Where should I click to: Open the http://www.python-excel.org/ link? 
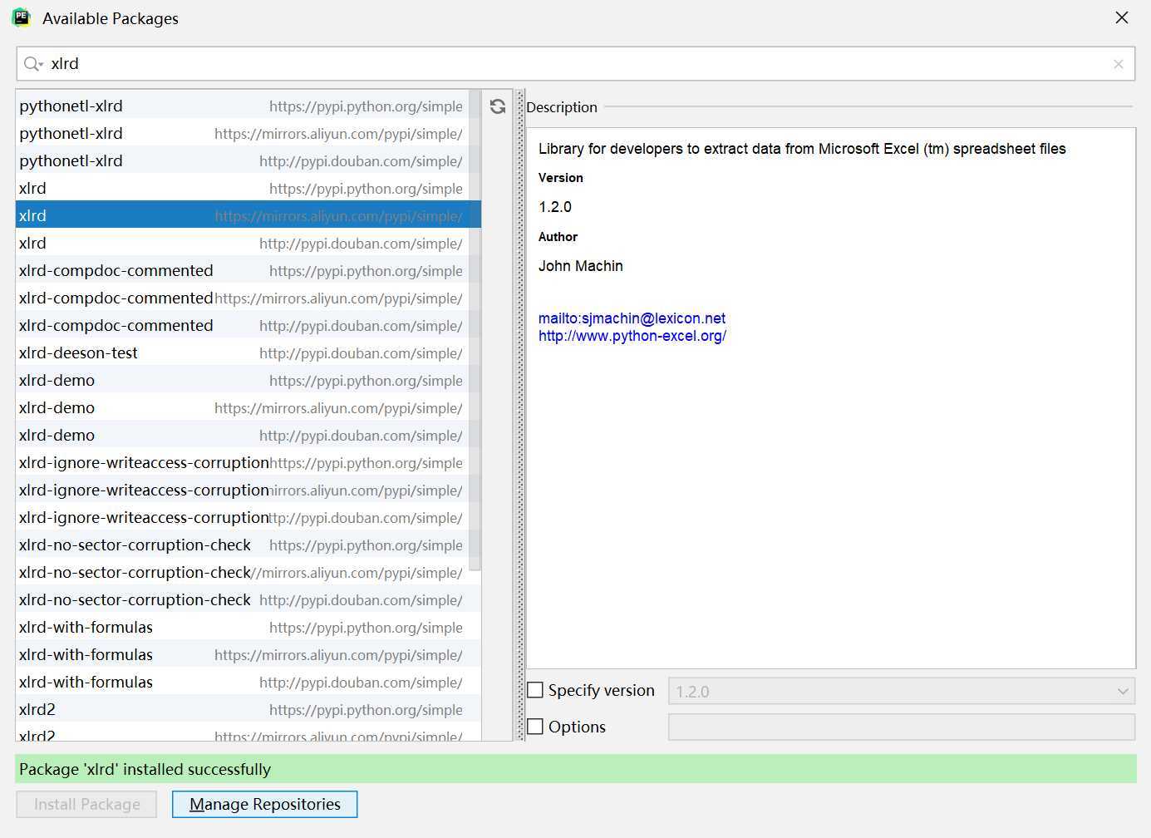[632, 336]
